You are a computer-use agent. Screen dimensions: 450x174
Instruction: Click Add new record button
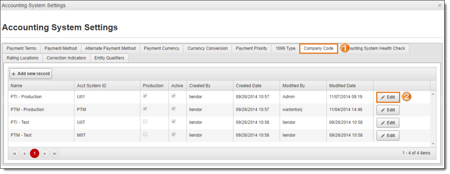tap(30, 74)
